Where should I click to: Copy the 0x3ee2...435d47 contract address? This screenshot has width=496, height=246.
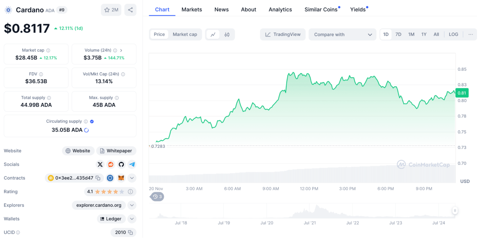tap(98, 178)
